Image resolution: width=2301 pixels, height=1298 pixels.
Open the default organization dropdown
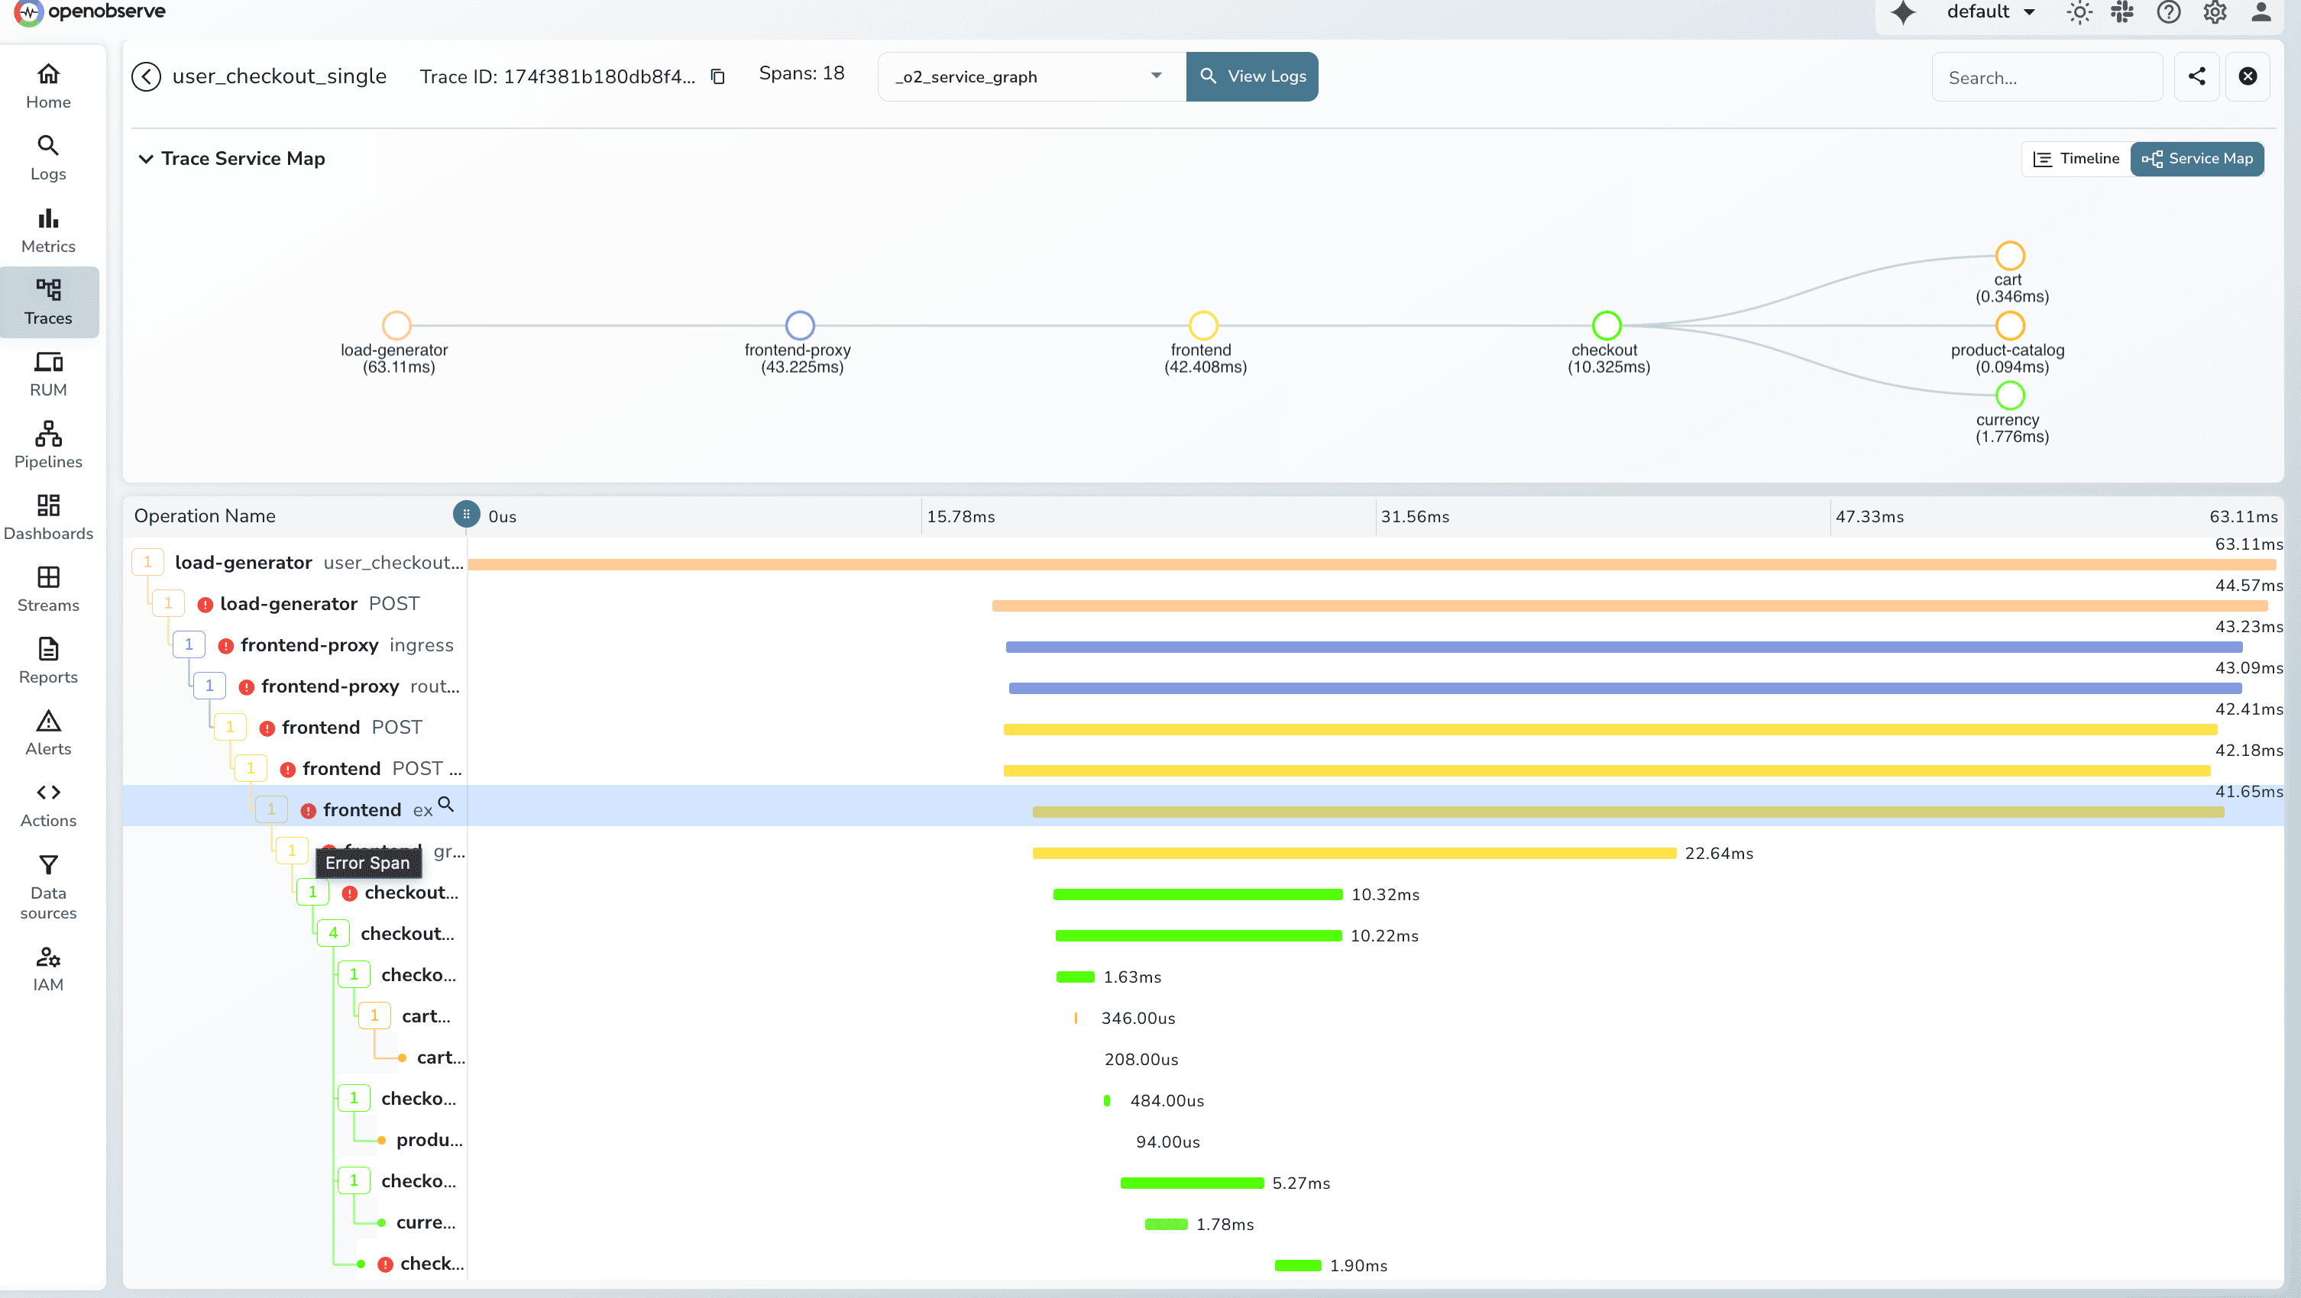tap(1991, 12)
